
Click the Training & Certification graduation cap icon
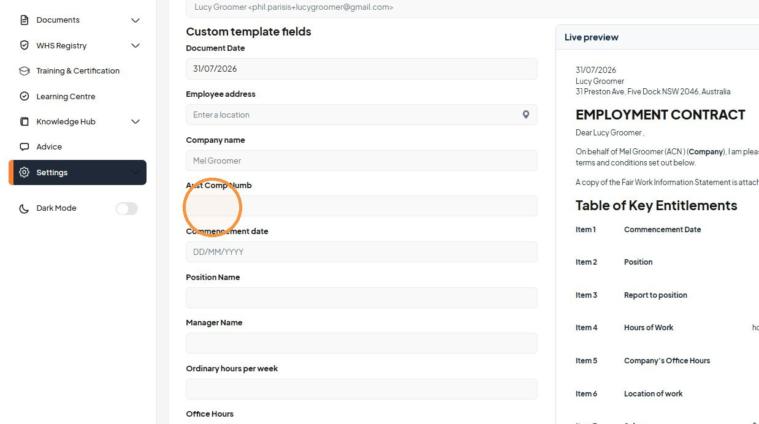coord(25,71)
